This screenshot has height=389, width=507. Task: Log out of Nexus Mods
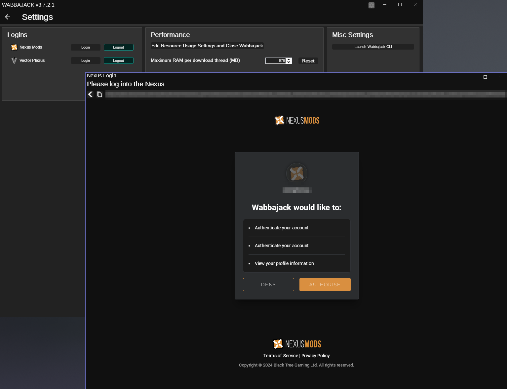119,47
